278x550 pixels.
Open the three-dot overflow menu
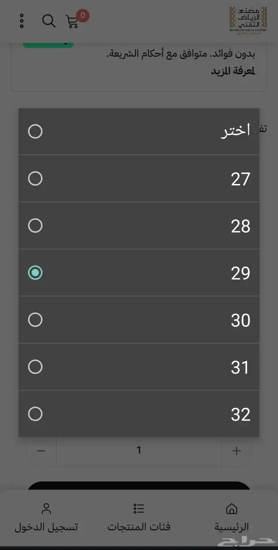(x=22, y=21)
